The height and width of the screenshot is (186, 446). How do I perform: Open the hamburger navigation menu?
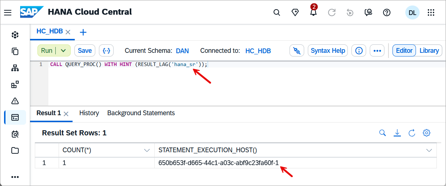pos(8,12)
